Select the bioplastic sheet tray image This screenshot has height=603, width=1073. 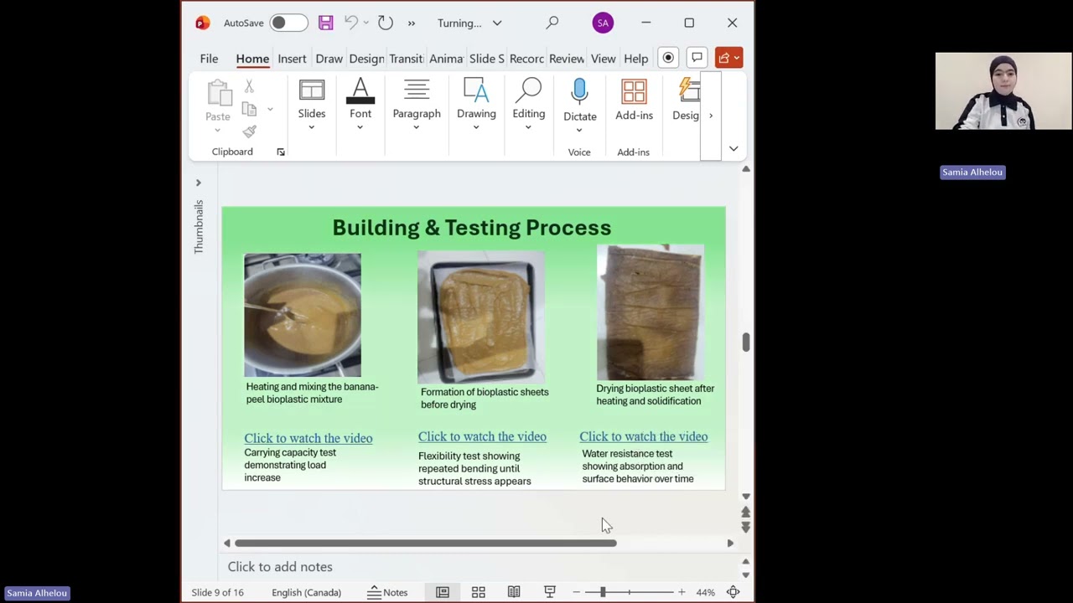point(481,317)
